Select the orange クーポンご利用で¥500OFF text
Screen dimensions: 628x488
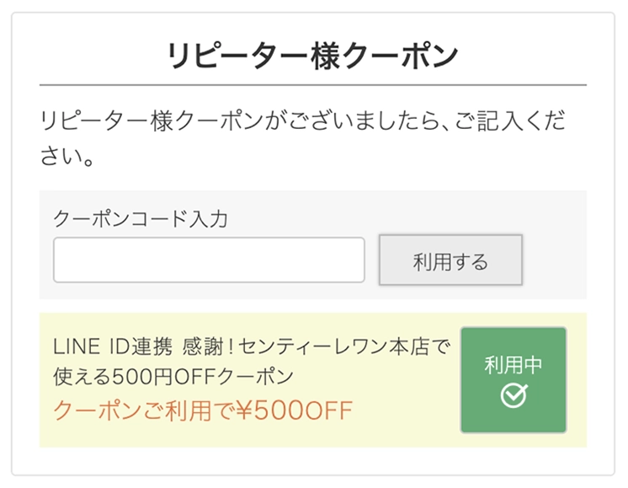point(203,410)
